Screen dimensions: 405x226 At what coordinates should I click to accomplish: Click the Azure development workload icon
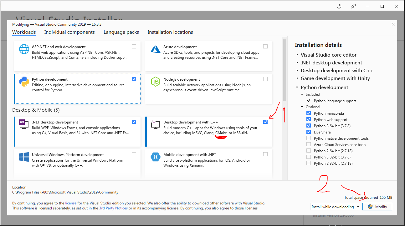156,49
